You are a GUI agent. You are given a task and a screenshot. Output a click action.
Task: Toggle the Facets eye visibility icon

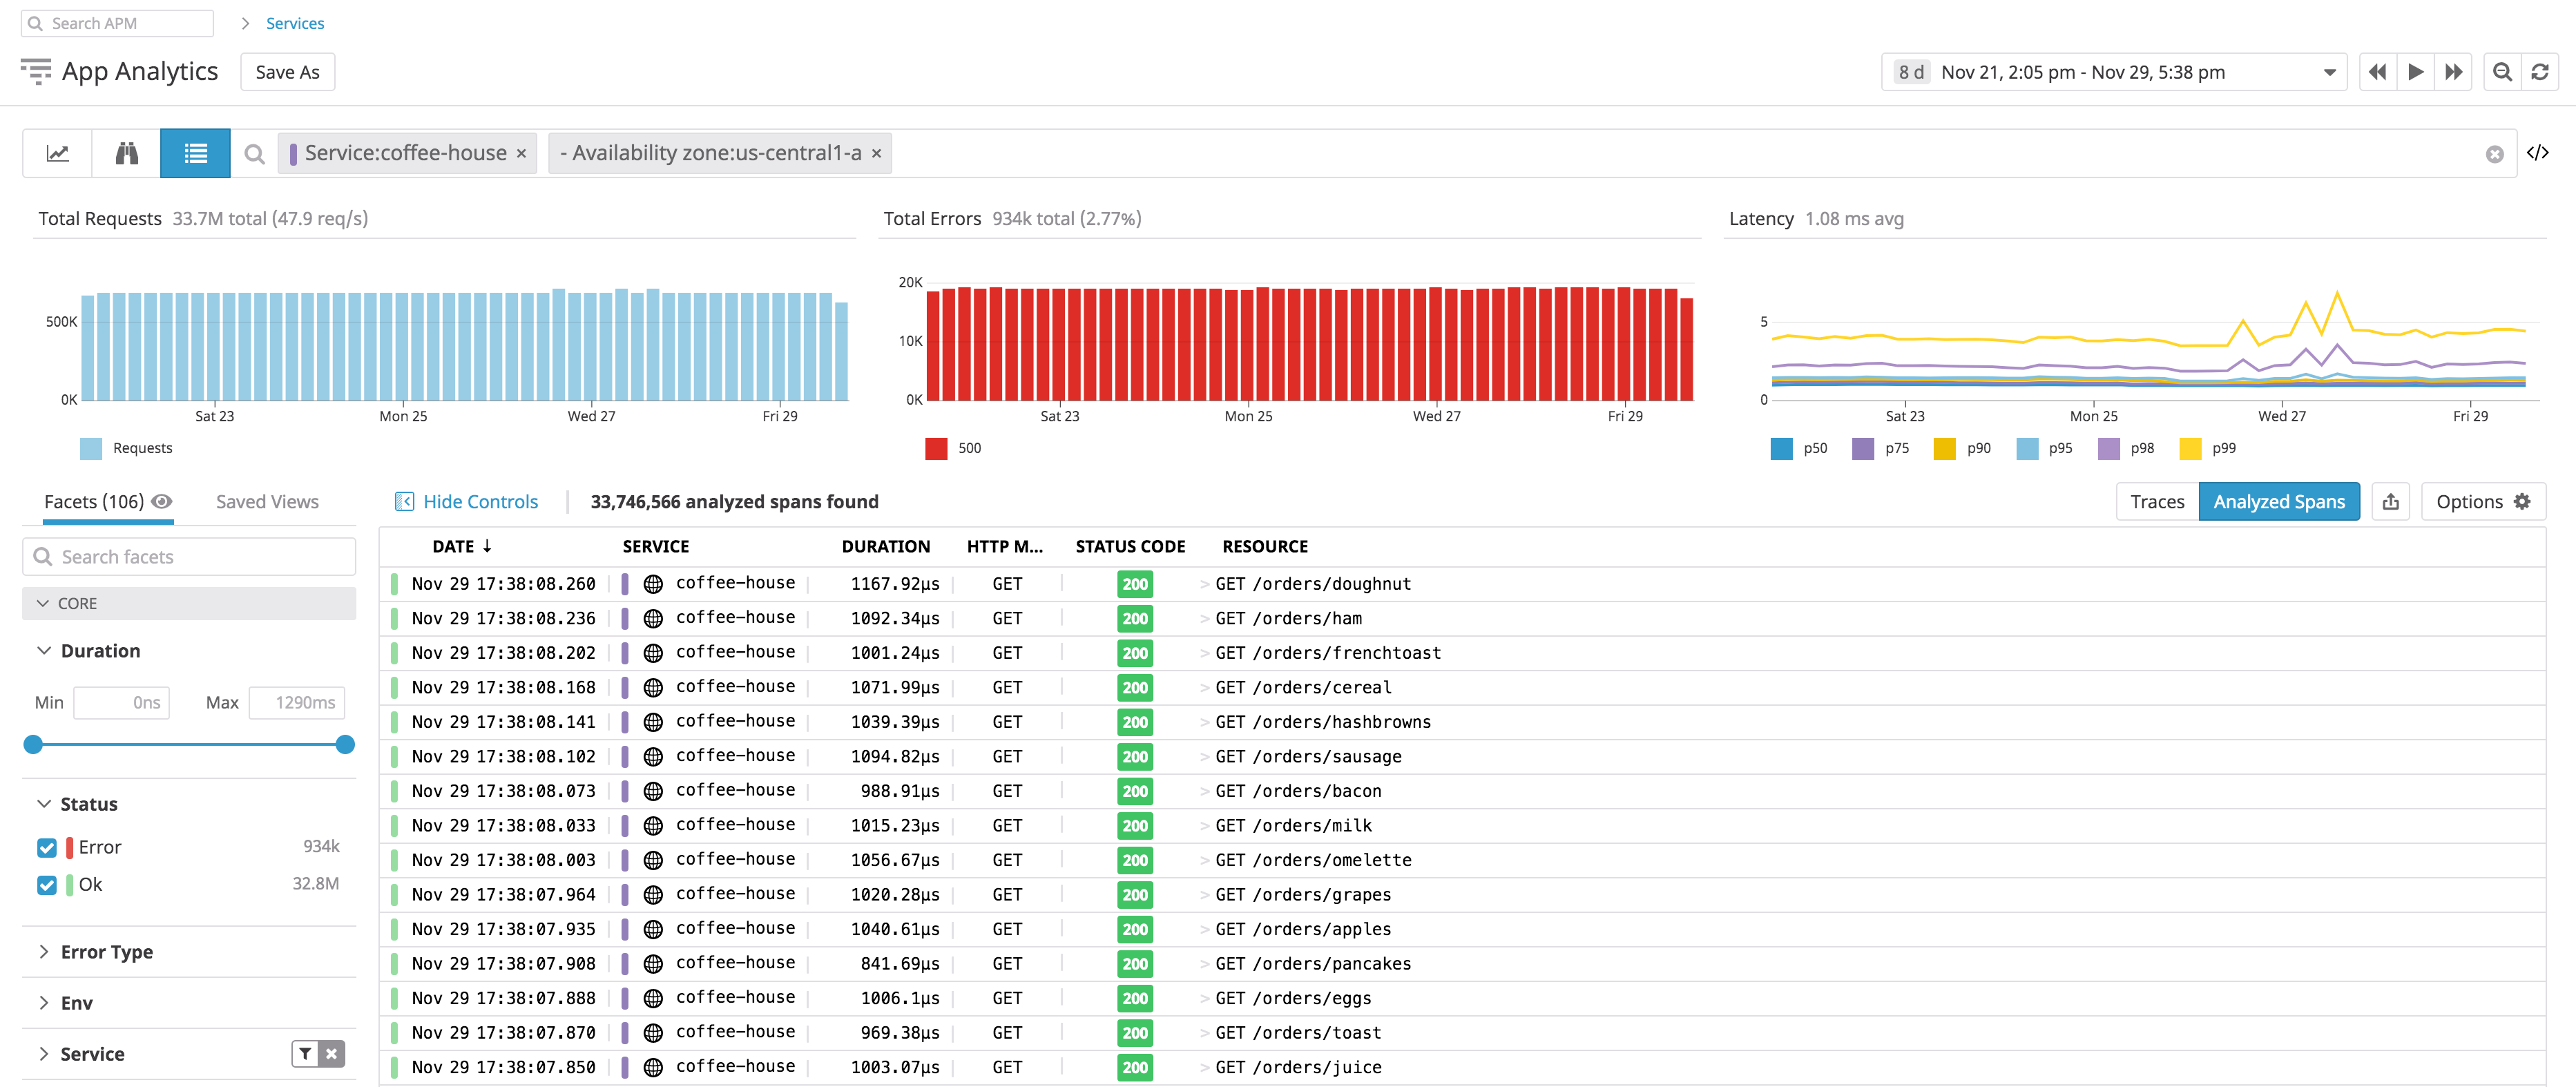162,502
